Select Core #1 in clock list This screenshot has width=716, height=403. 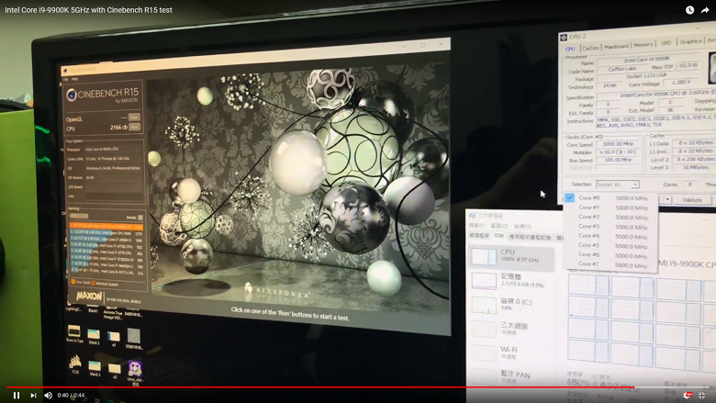610,207
